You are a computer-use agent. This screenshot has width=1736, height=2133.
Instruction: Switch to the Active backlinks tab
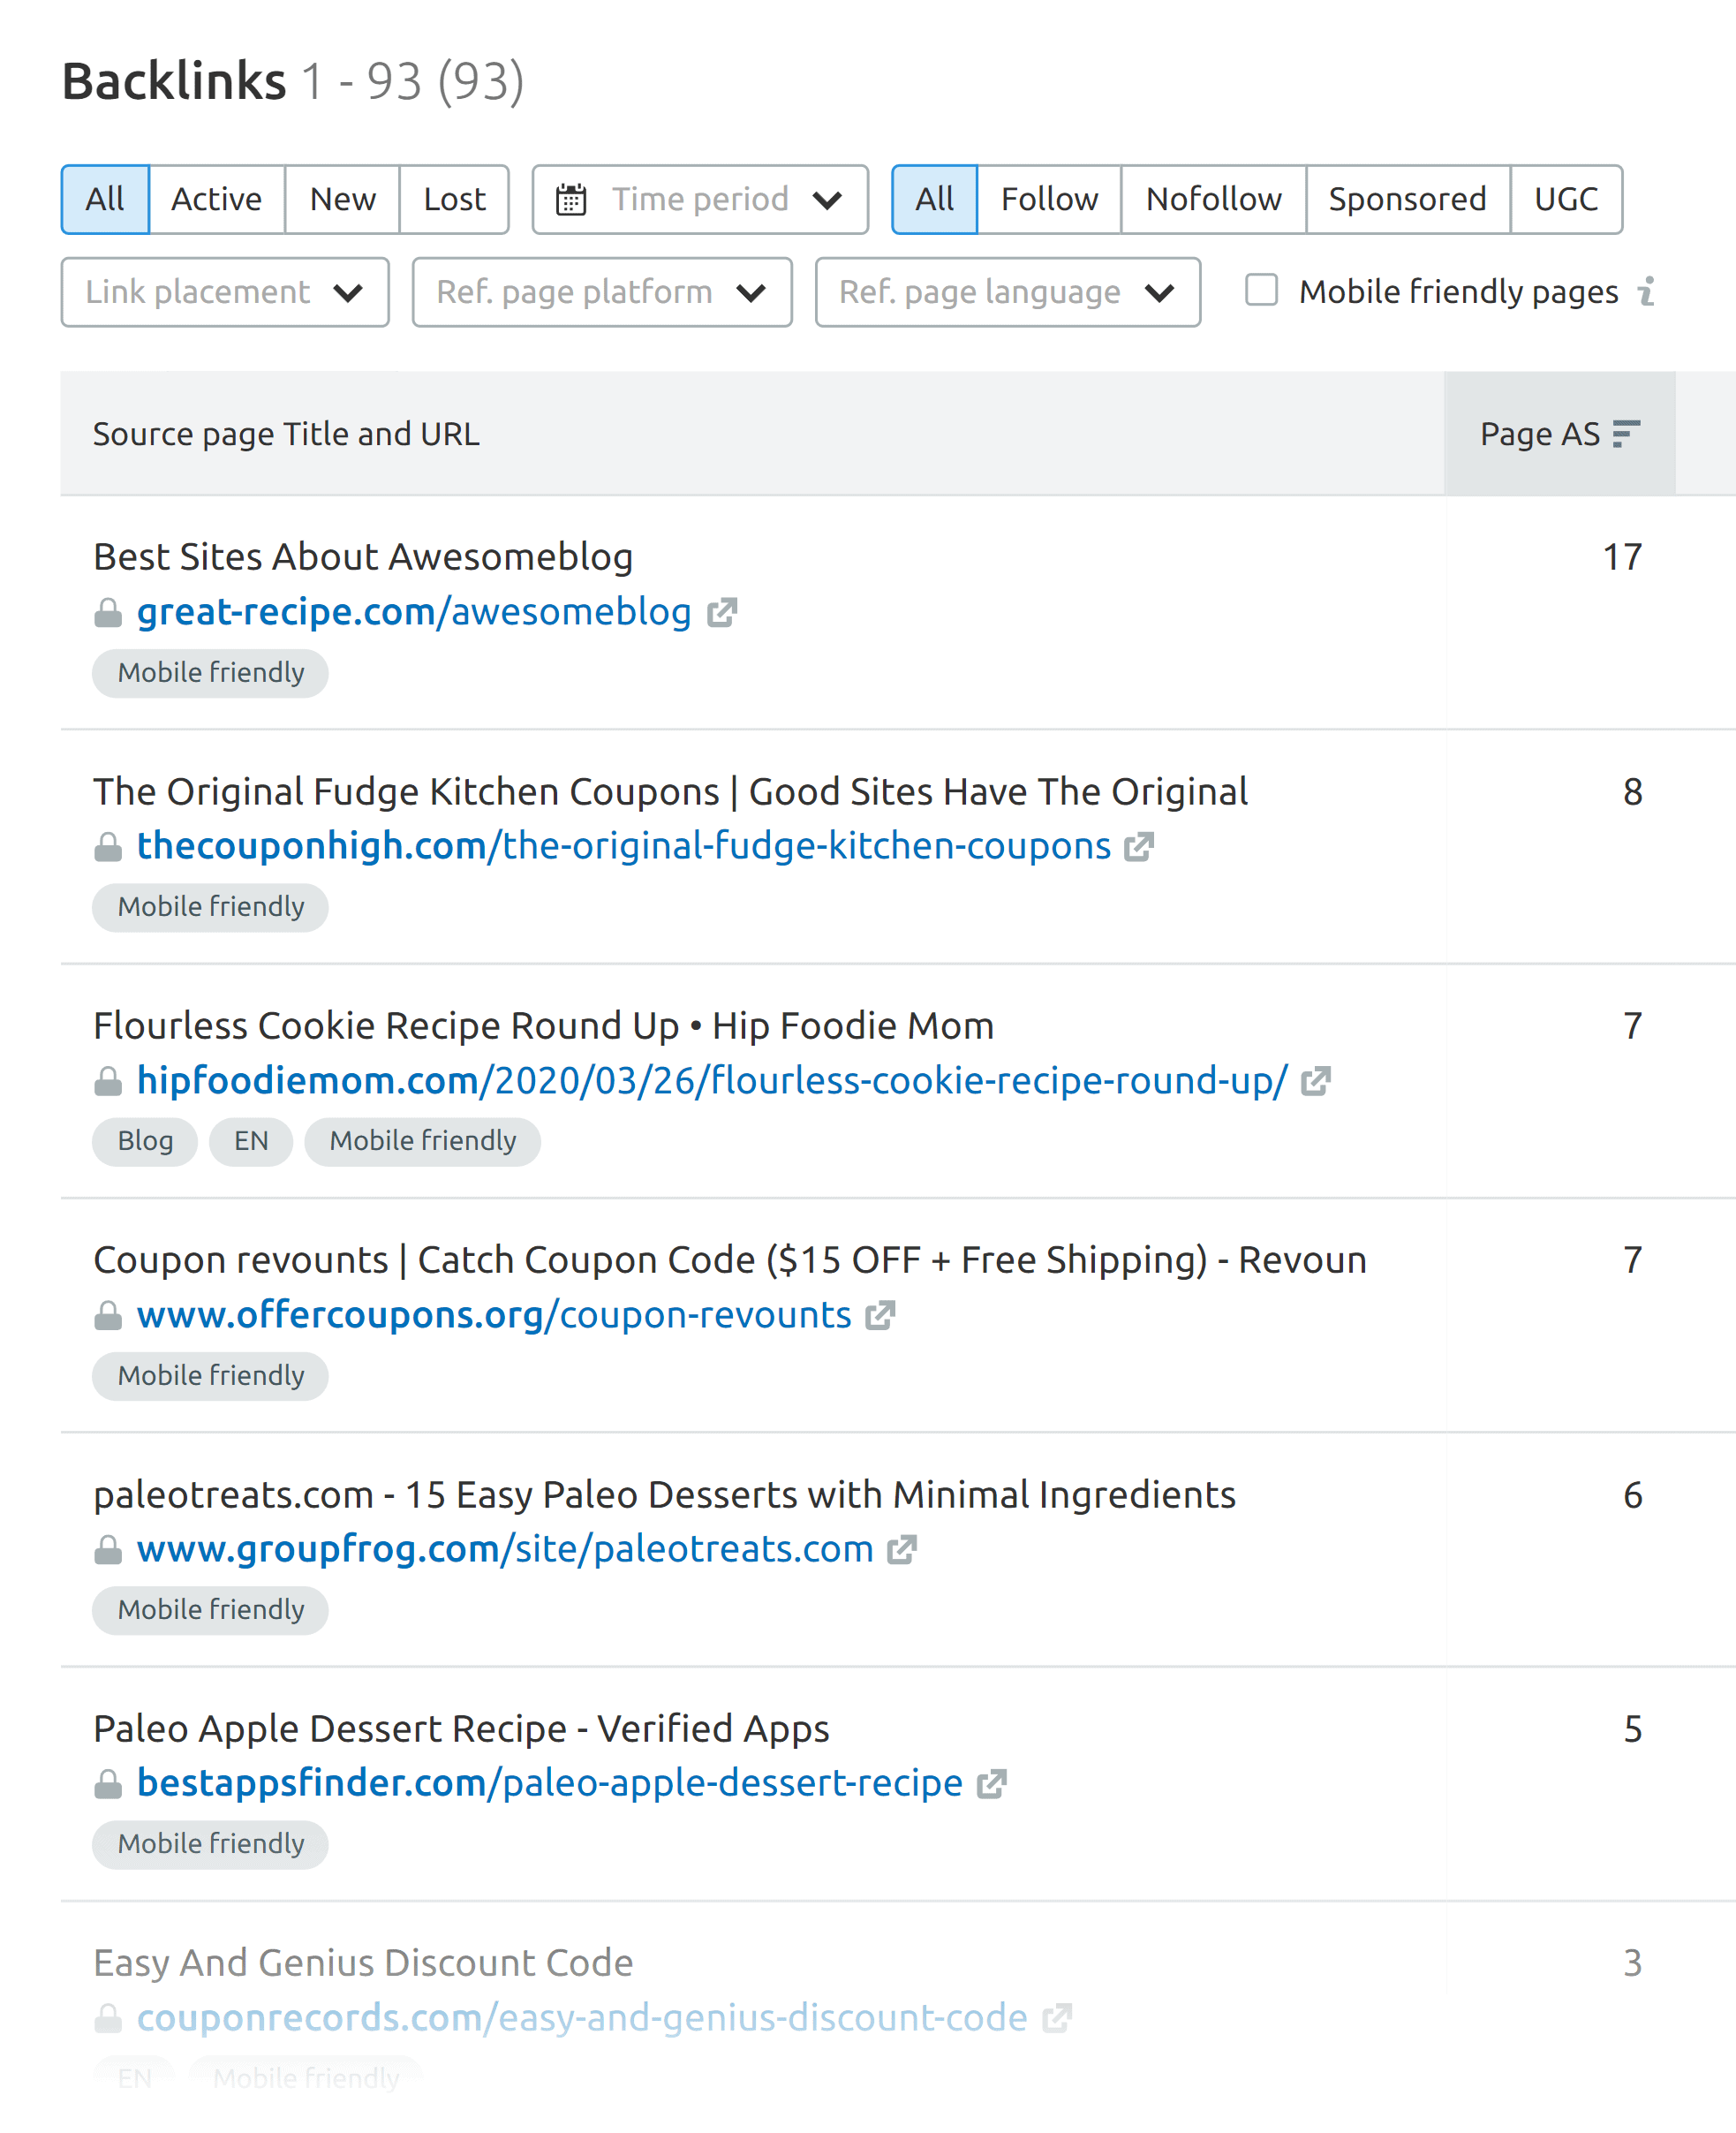click(x=216, y=199)
